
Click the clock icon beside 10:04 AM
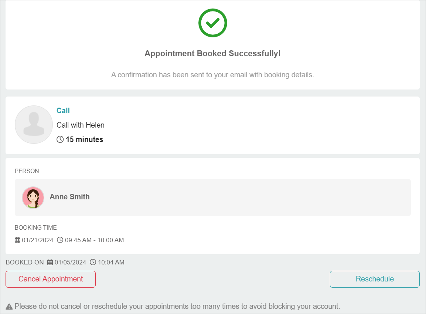(93, 262)
